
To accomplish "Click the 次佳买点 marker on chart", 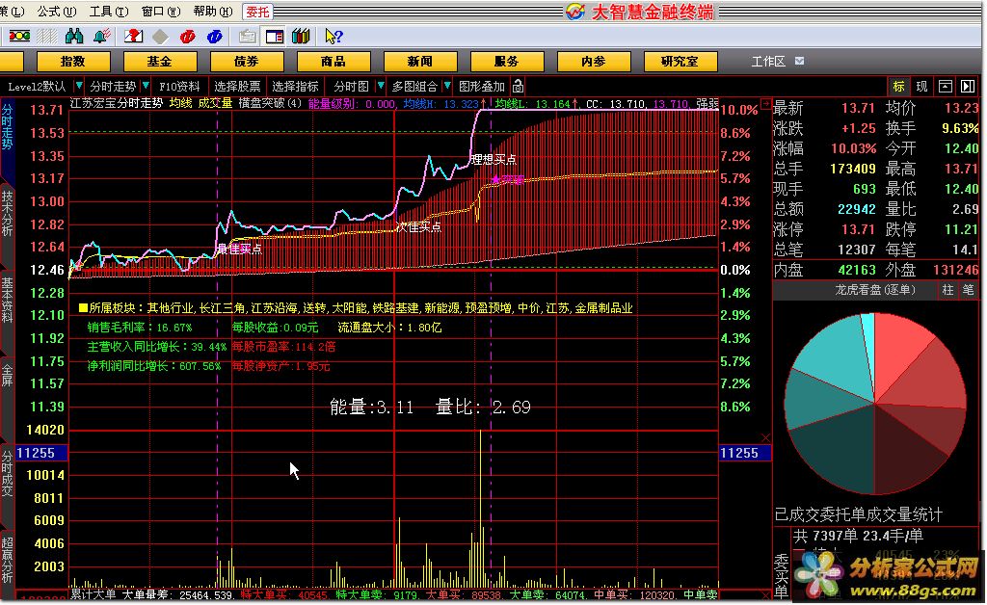I will (418, 226).
